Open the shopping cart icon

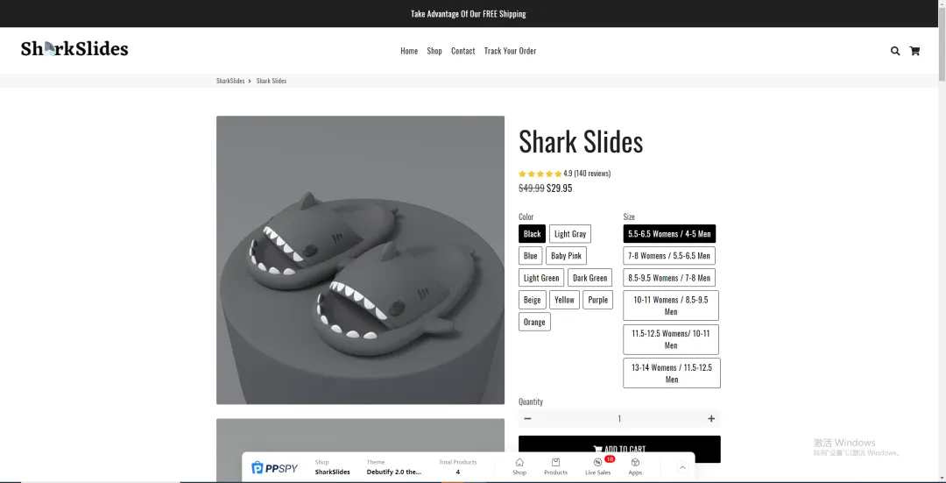click(x=914, y=51)
